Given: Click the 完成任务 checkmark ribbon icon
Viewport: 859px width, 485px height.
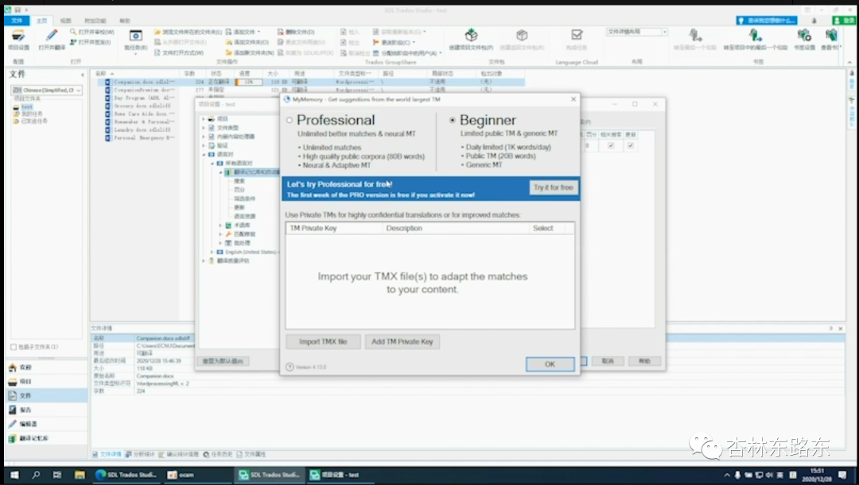Looking at the screenshot, I should (577, 40).
